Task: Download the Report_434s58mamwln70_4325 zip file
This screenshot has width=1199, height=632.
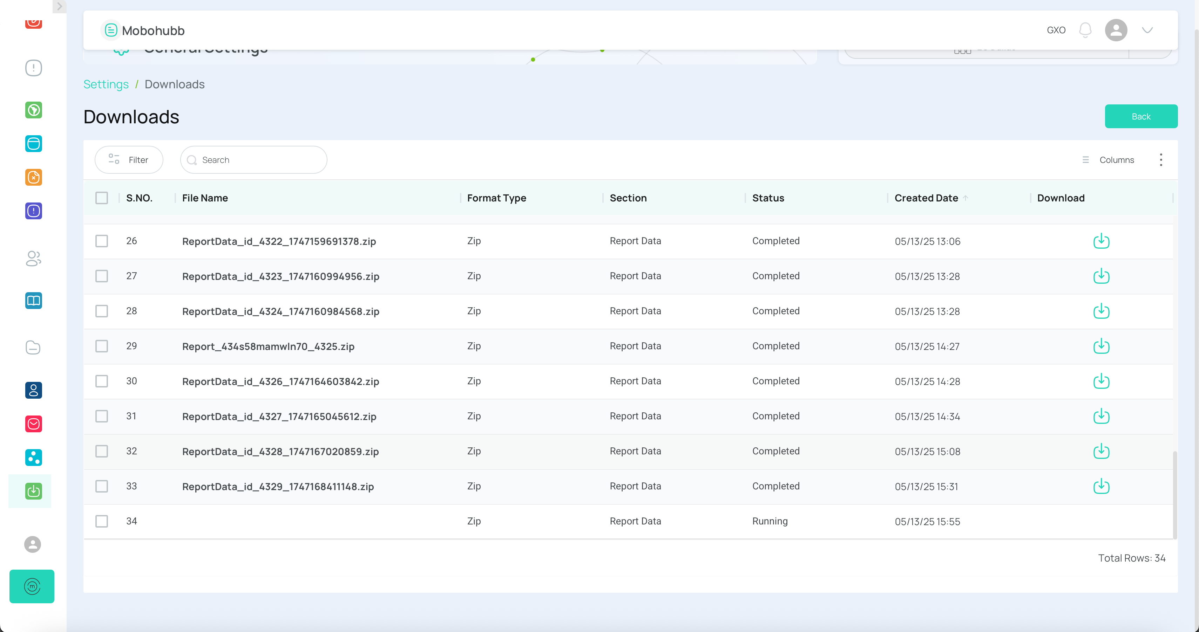Action: tap(1101, 346)
